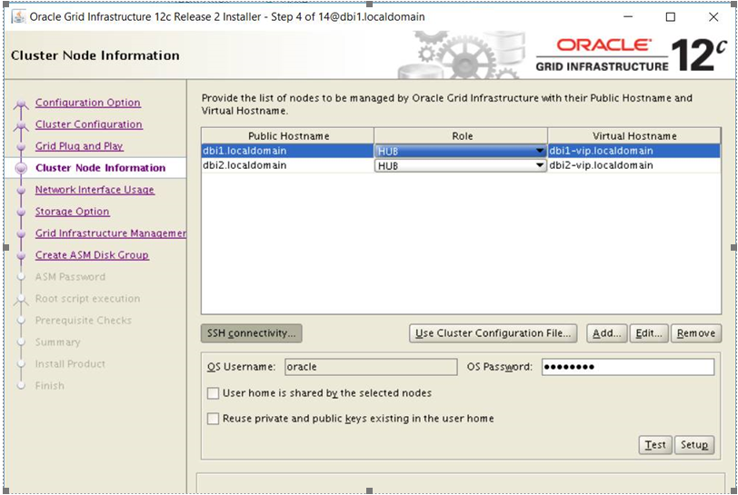Click the Cluster Node Information step bullet
Screen dimensions: 738x495
point(21,168)
